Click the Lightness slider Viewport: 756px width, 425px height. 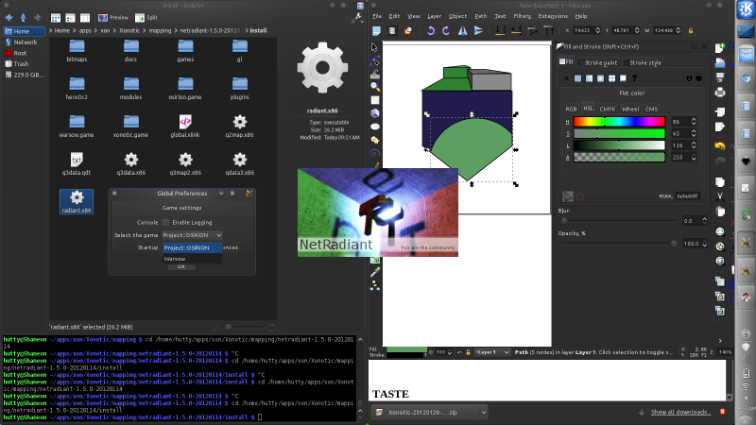619,145
